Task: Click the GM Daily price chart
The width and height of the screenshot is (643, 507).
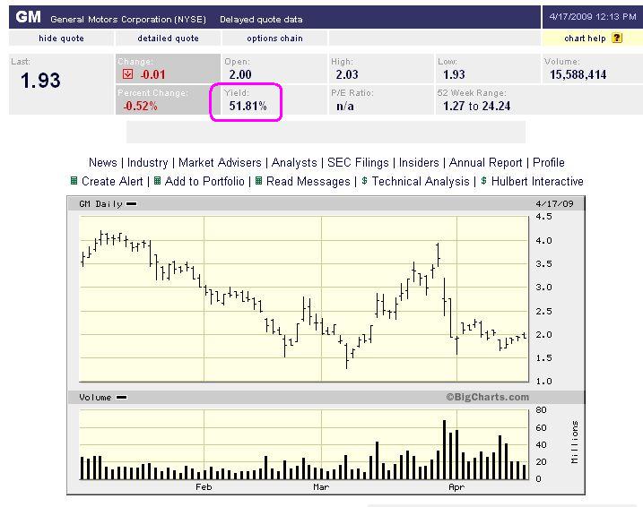Action: click(x=304, y=299)
